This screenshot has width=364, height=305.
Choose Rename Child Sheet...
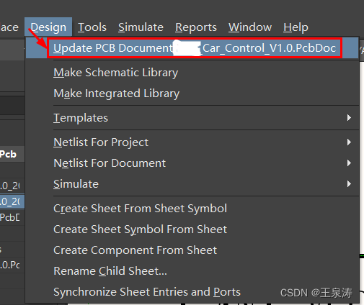pyautogui.click(x=110, y=271)
